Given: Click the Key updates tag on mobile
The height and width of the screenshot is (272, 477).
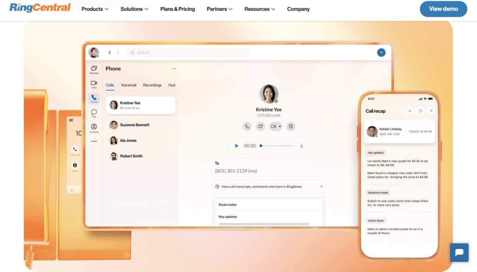Looking at the screenshot, I should (x=376, y=153).
